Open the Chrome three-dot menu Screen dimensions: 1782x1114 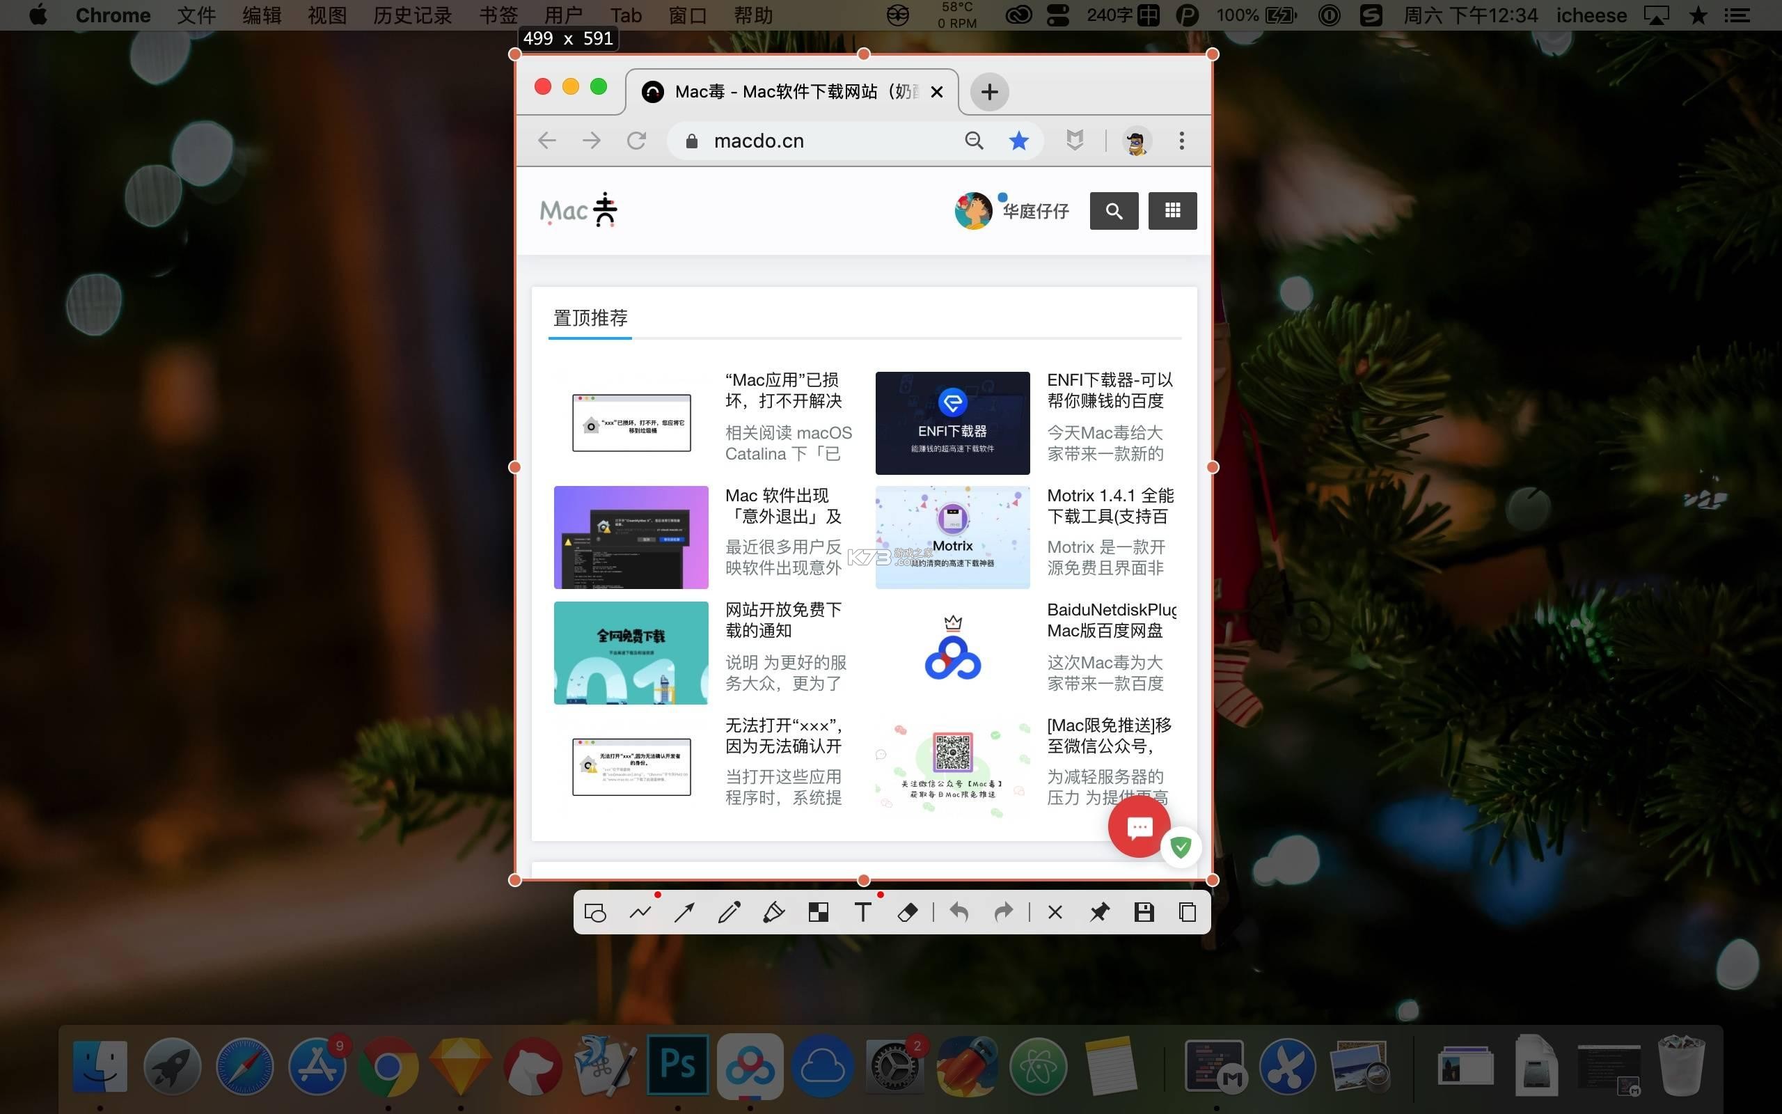point(1182,140)
